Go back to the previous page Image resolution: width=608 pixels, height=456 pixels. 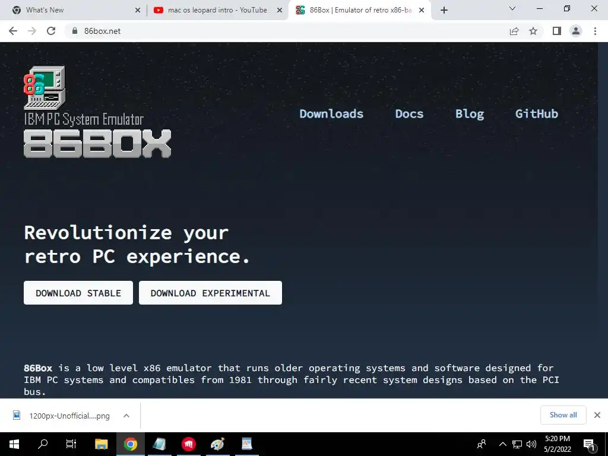[x=13, y=31]
